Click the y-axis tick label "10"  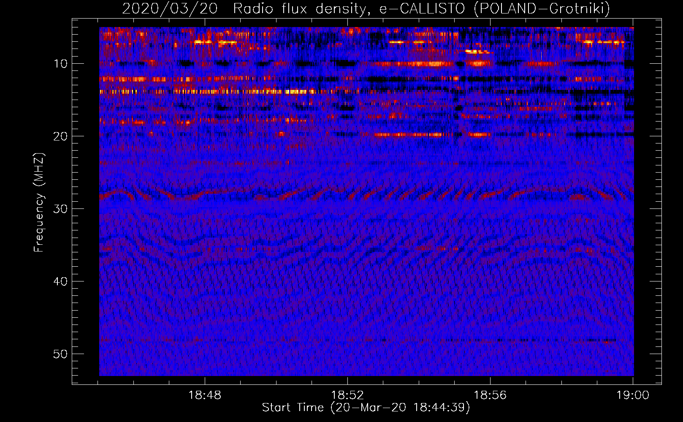61,64
